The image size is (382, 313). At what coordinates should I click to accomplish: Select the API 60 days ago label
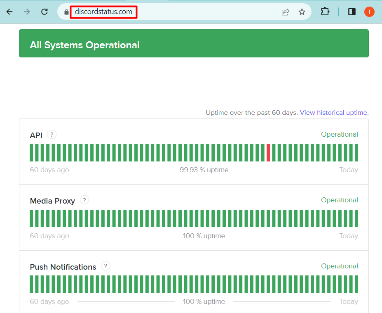[x=49, y=170]
